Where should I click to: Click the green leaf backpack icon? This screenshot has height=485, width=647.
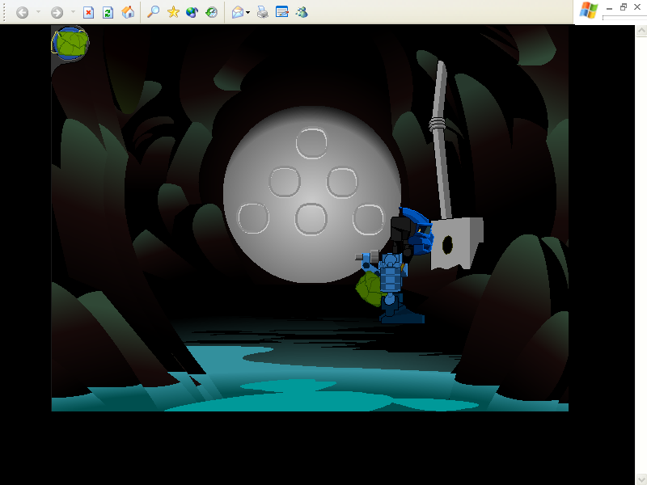[70, 44]
